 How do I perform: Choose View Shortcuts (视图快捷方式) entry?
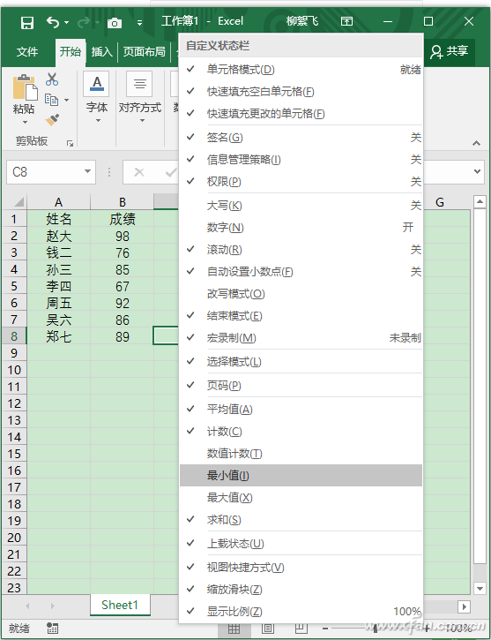(x=301, y=568)
